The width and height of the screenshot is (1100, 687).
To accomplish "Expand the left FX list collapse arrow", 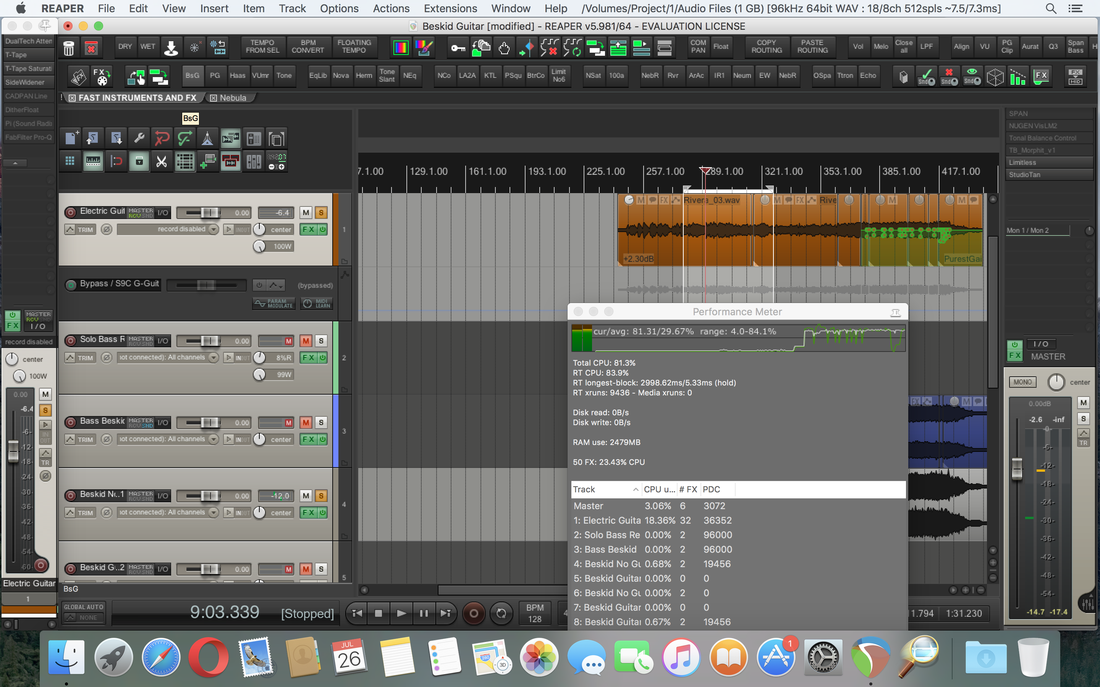I will click(15, 163).
